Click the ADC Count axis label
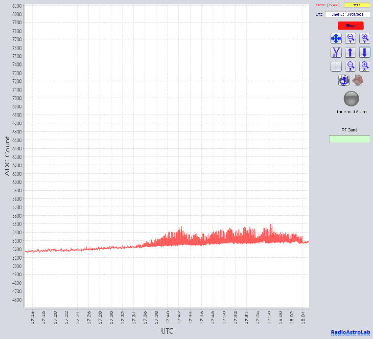373x339 pixels. (x=7, y=156)
